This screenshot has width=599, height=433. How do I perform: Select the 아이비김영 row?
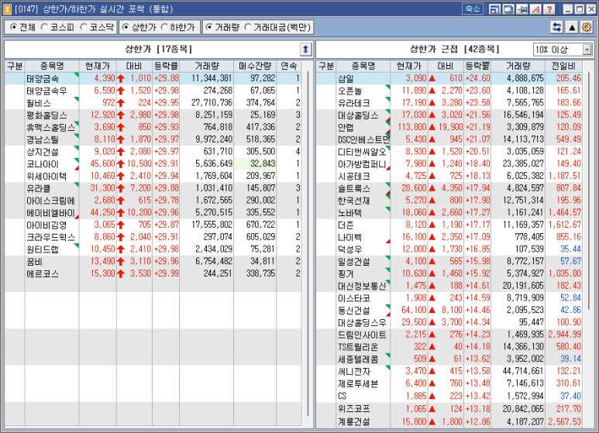(x=153, y=225)
